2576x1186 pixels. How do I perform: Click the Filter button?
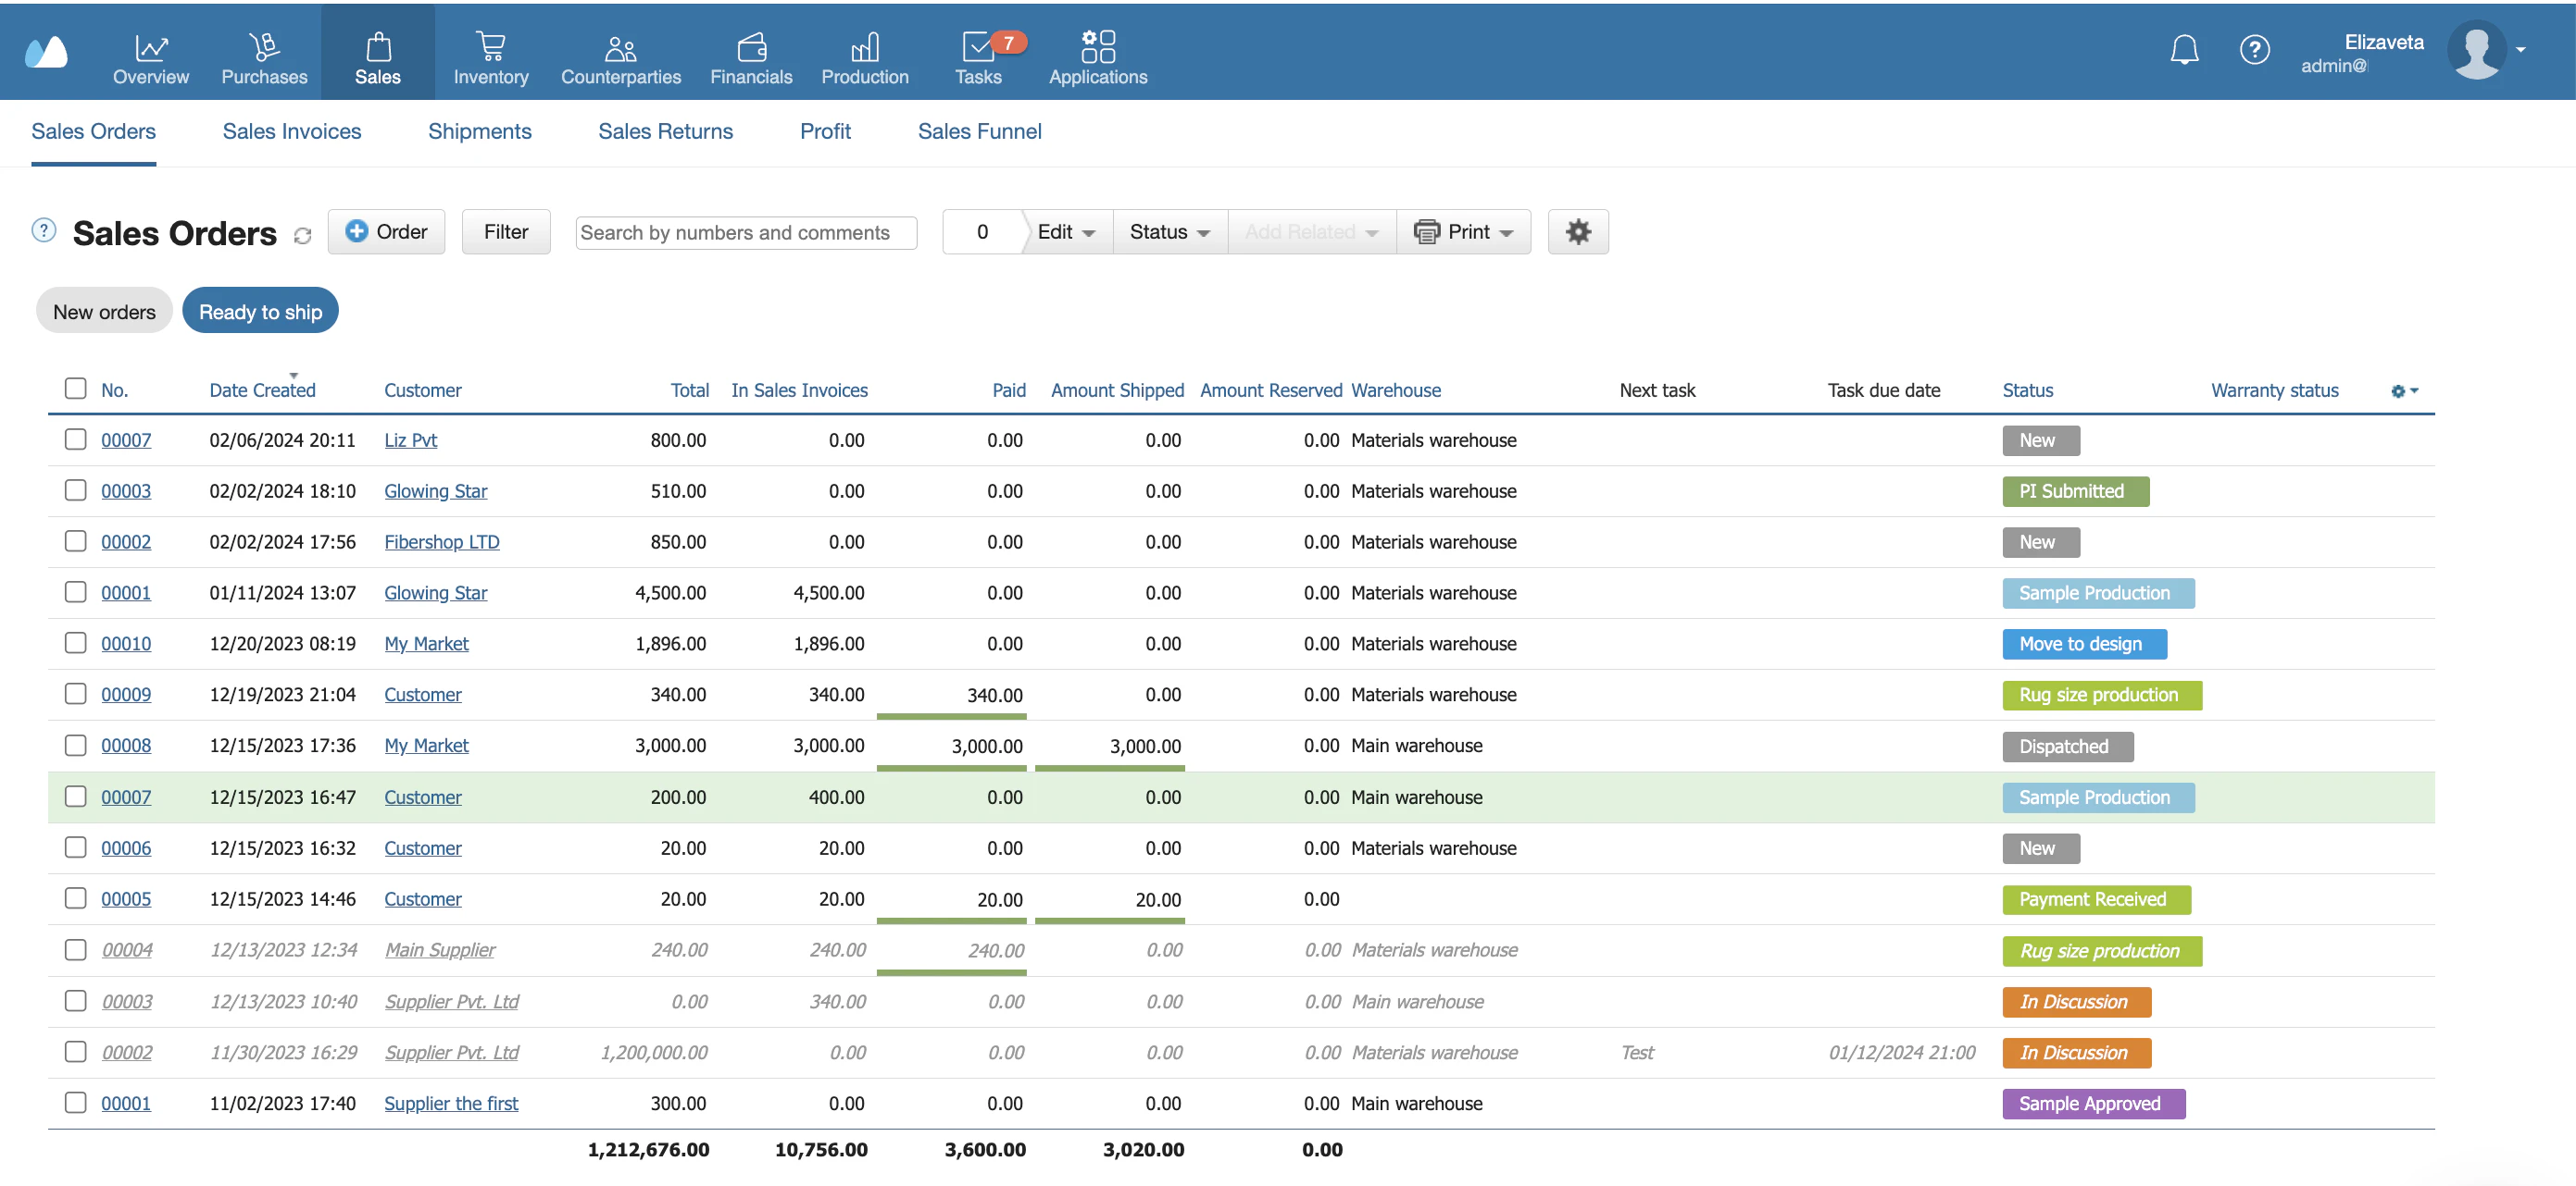coord(505,232)
